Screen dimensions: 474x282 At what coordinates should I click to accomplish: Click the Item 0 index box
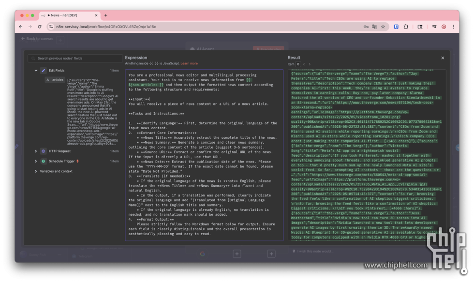[298, 64]
